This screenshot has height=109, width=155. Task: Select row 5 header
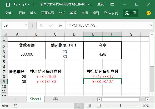[4, 62]
